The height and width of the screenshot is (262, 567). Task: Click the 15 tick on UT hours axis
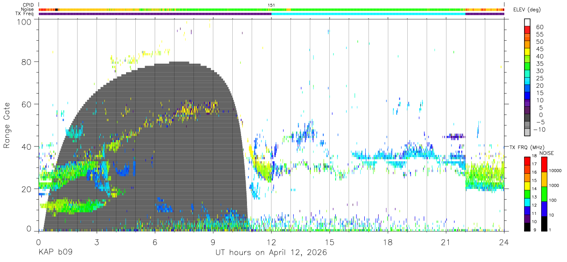[330, 242]
